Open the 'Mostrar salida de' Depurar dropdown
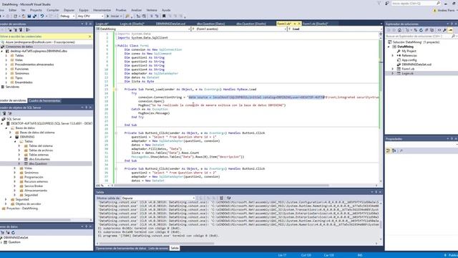The width and height of the screenshot is (458, 258). [158, 198]
